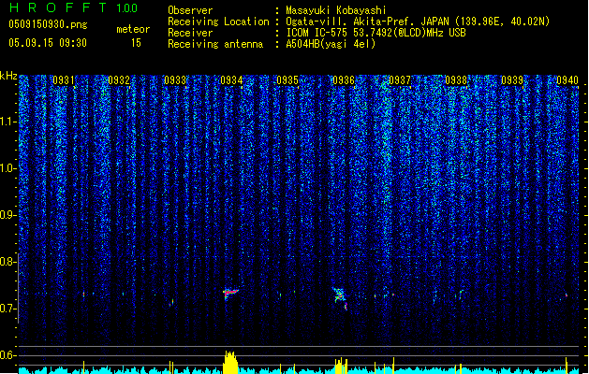Viewport: 589px width, 374px height.
Task: Click the 0.7 frequency axis label
Action: 8,309
